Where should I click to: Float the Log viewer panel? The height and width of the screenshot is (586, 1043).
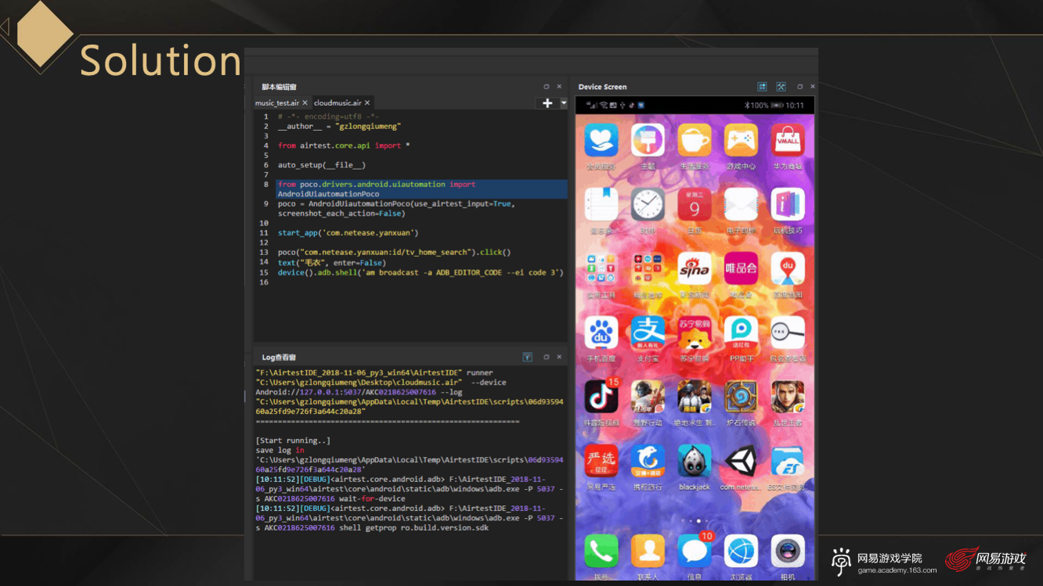click(x=547, y=358)
